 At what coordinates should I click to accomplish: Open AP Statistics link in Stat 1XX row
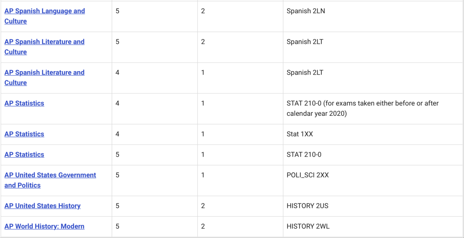pyautogui.click(x=24, y=134)
